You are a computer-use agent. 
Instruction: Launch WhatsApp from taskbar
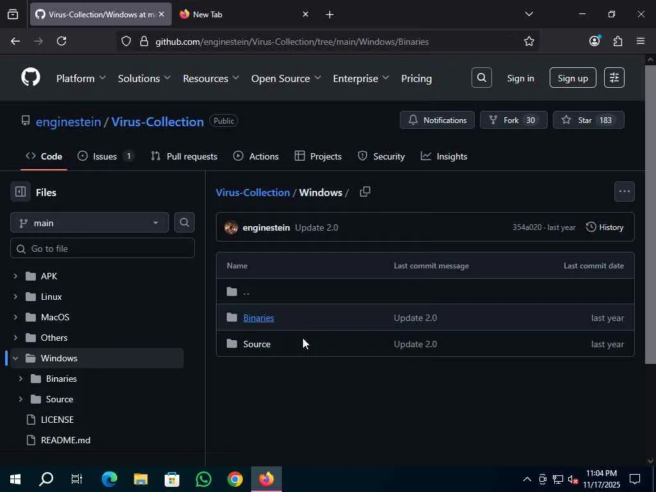204,479
